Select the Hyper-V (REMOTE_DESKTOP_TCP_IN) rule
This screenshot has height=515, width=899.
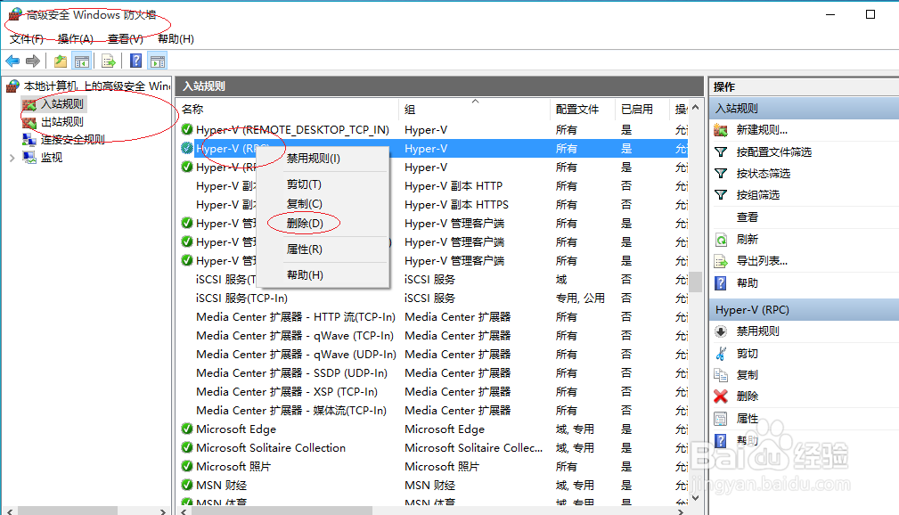pos(292,129)
